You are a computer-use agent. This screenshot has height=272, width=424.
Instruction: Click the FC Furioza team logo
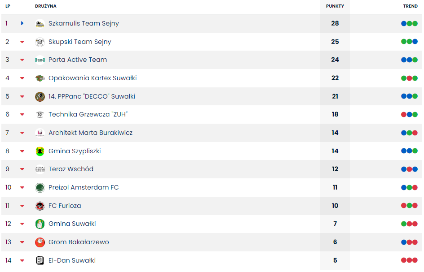[40, 206]
